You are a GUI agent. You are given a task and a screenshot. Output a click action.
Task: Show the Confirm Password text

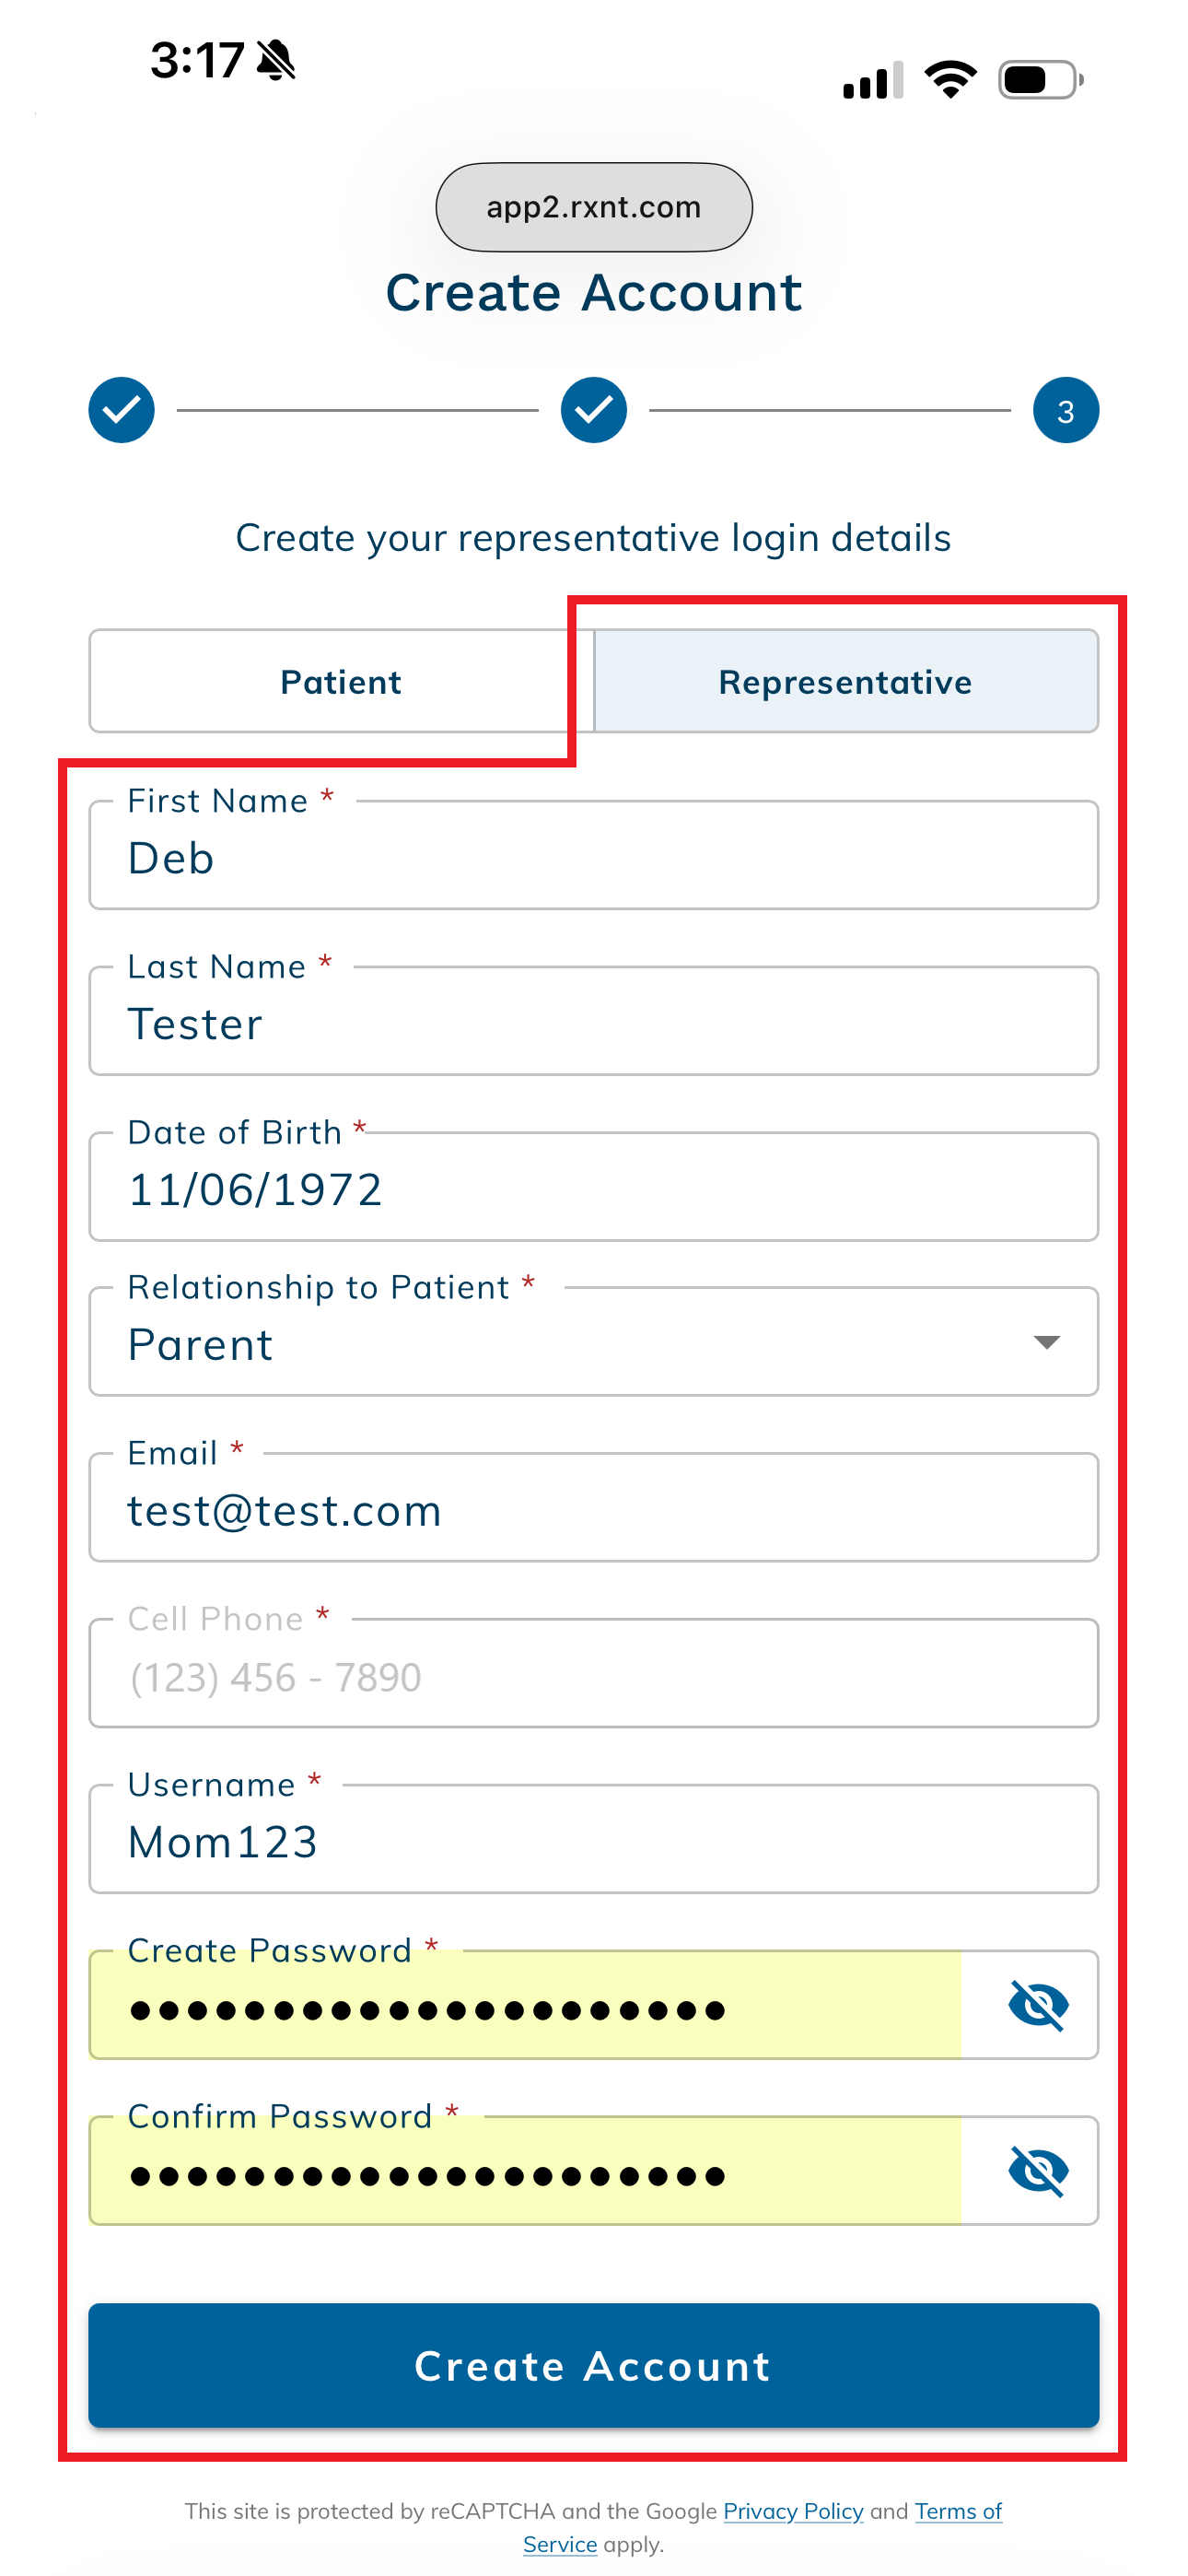(x=1038, y=2171)
